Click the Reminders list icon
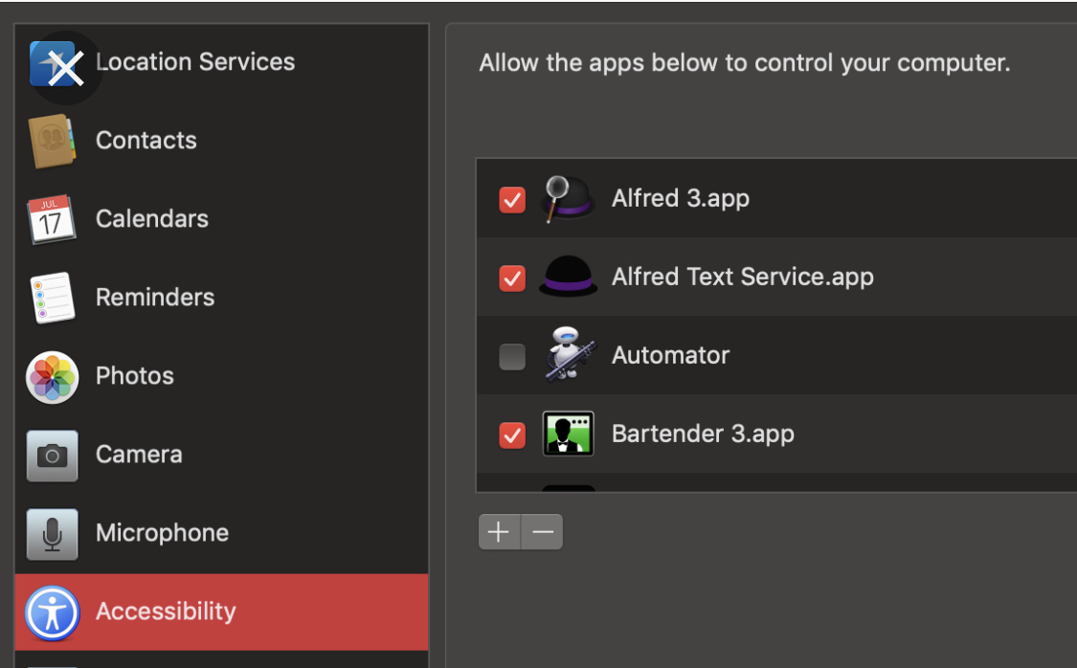 (x=53, y=298)
